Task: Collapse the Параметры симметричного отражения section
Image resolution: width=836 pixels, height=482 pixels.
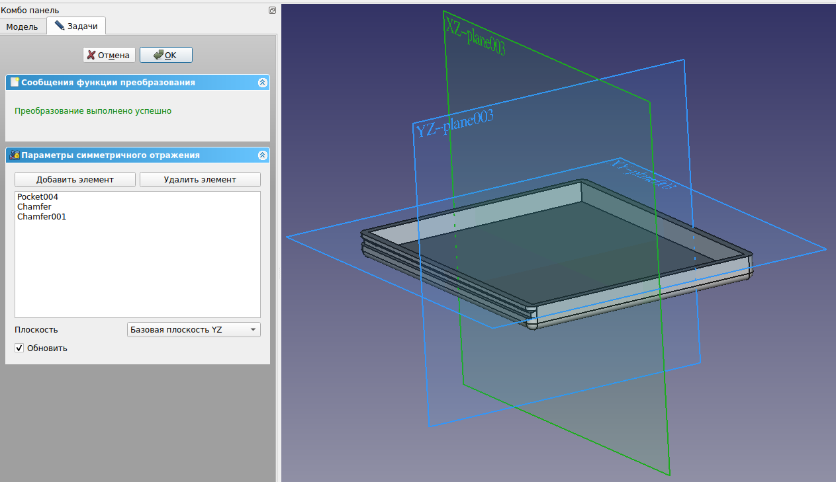Action: (262, 155)
